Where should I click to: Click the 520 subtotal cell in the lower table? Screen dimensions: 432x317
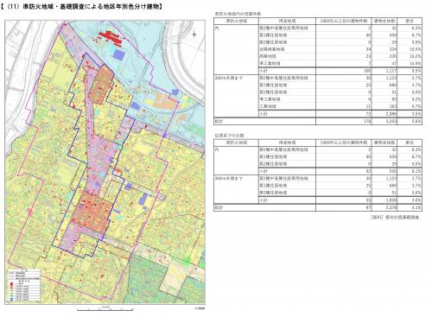coord(392,171)
